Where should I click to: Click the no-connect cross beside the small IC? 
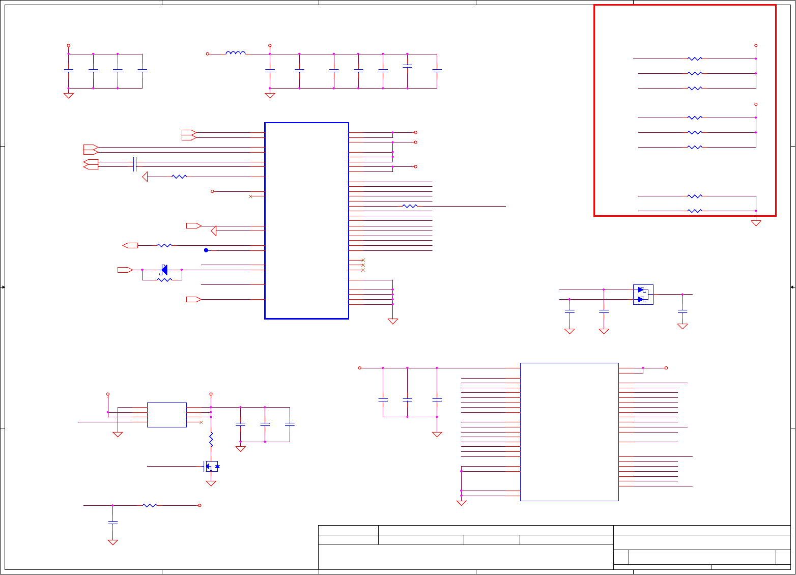click(x=201, y=422)
